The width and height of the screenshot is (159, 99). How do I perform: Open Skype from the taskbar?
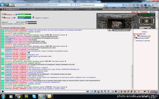(x=34, y=96)
